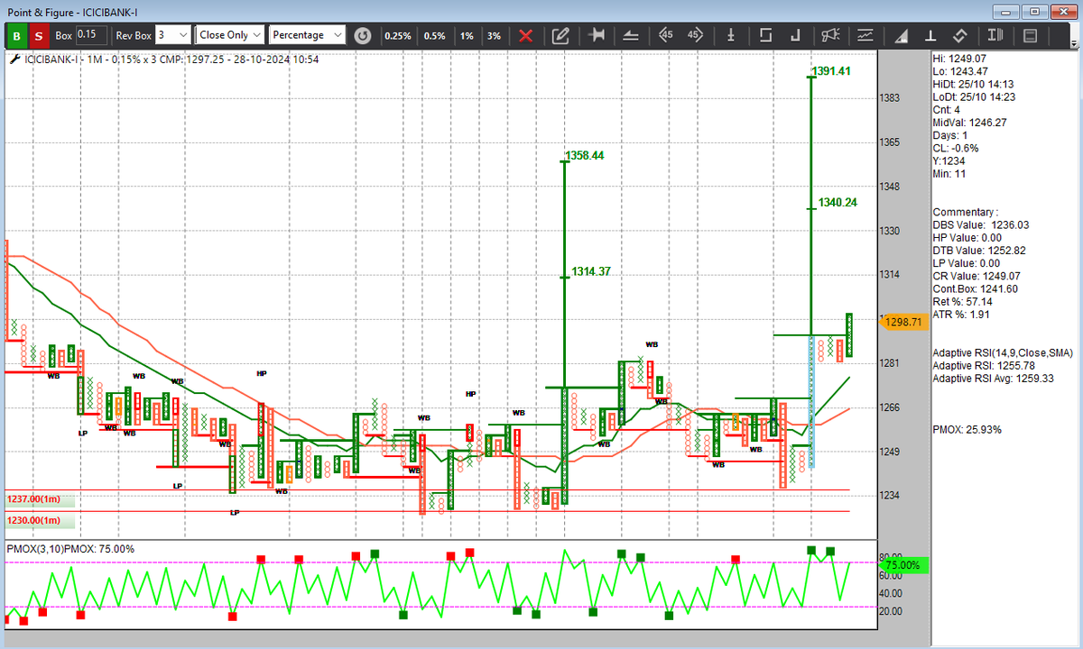Viewport: 1083px width, 649px height.
Task: Click the ATR % 1.91 line
Action: click(x=960, y=314)
